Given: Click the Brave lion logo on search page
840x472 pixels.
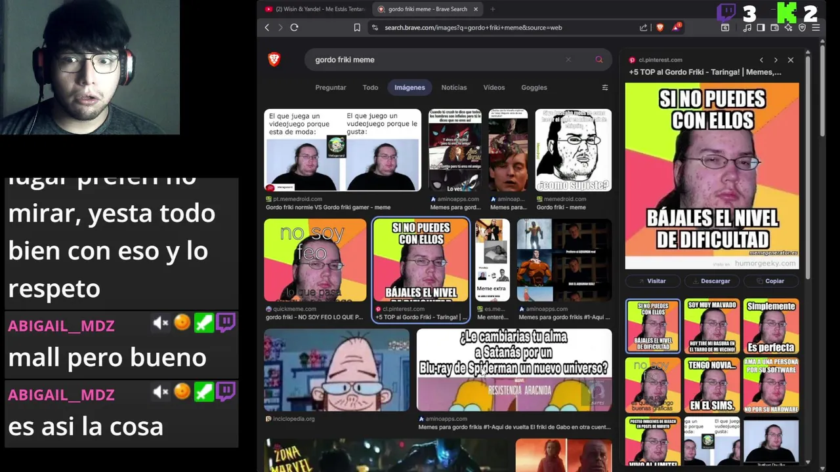Looking at the screenshot, I should pyautogui.click(x=274, y=60).
